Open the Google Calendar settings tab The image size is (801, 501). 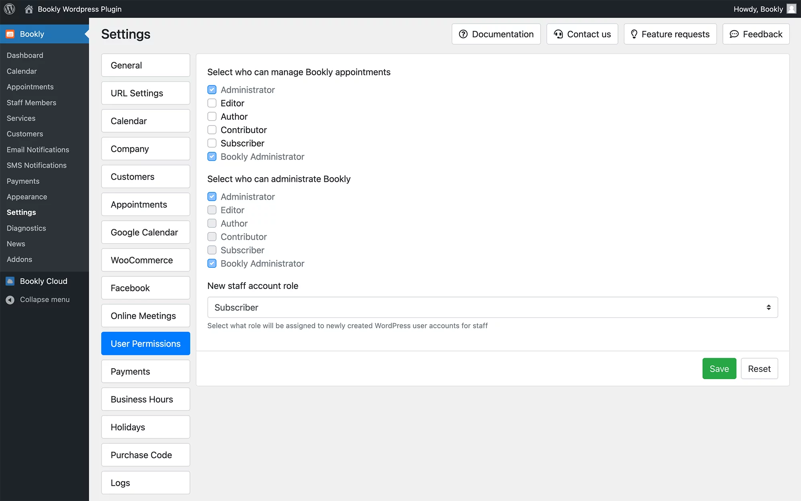point(145,232)
